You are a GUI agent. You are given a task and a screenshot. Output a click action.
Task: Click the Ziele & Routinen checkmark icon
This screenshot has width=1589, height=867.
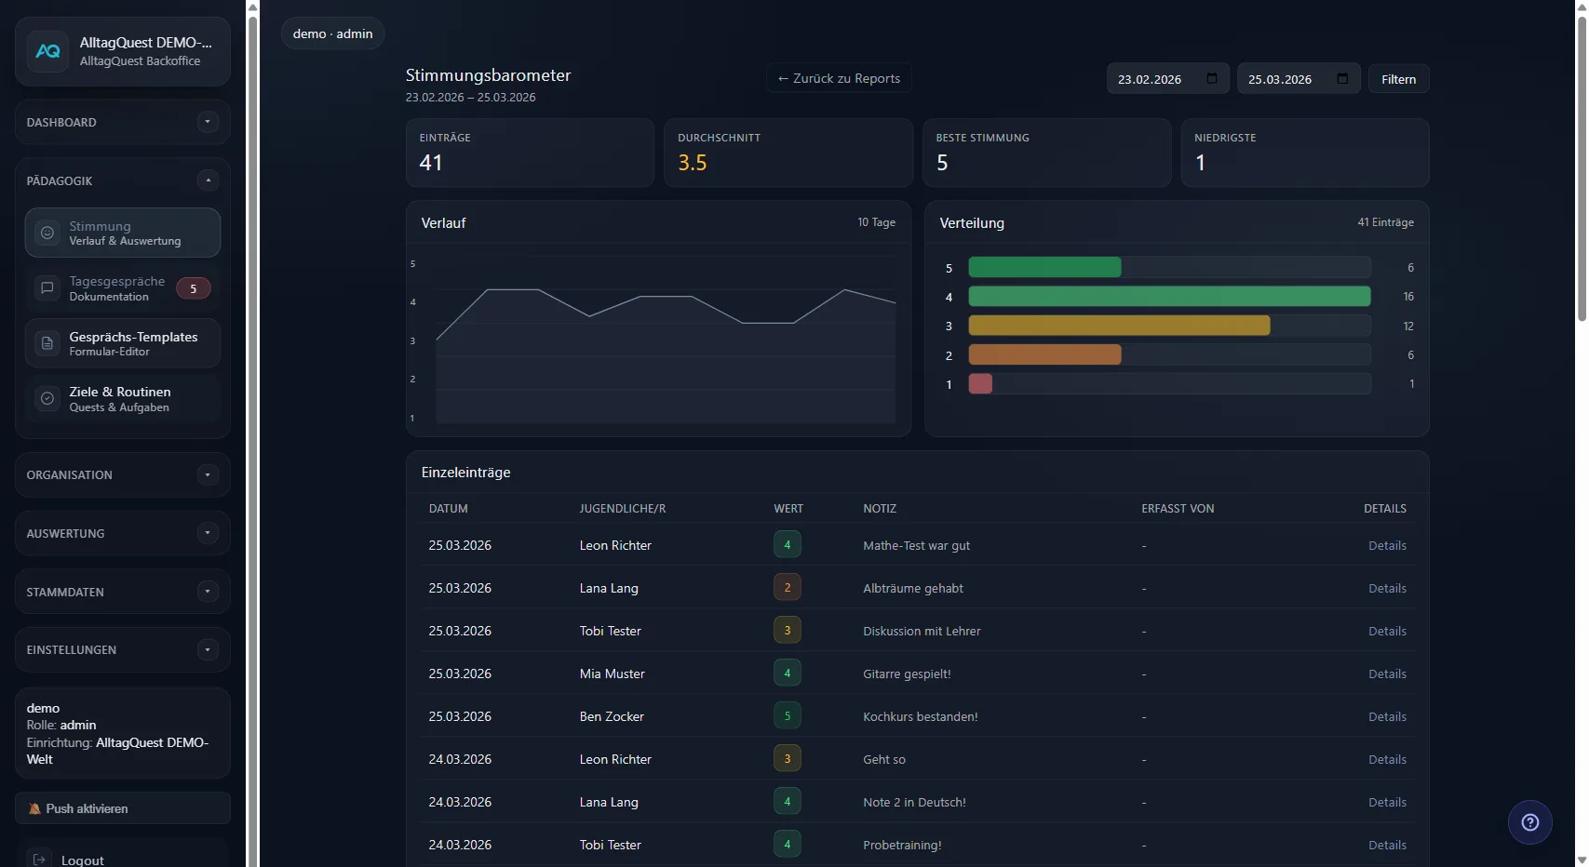(x=47, y=399)
